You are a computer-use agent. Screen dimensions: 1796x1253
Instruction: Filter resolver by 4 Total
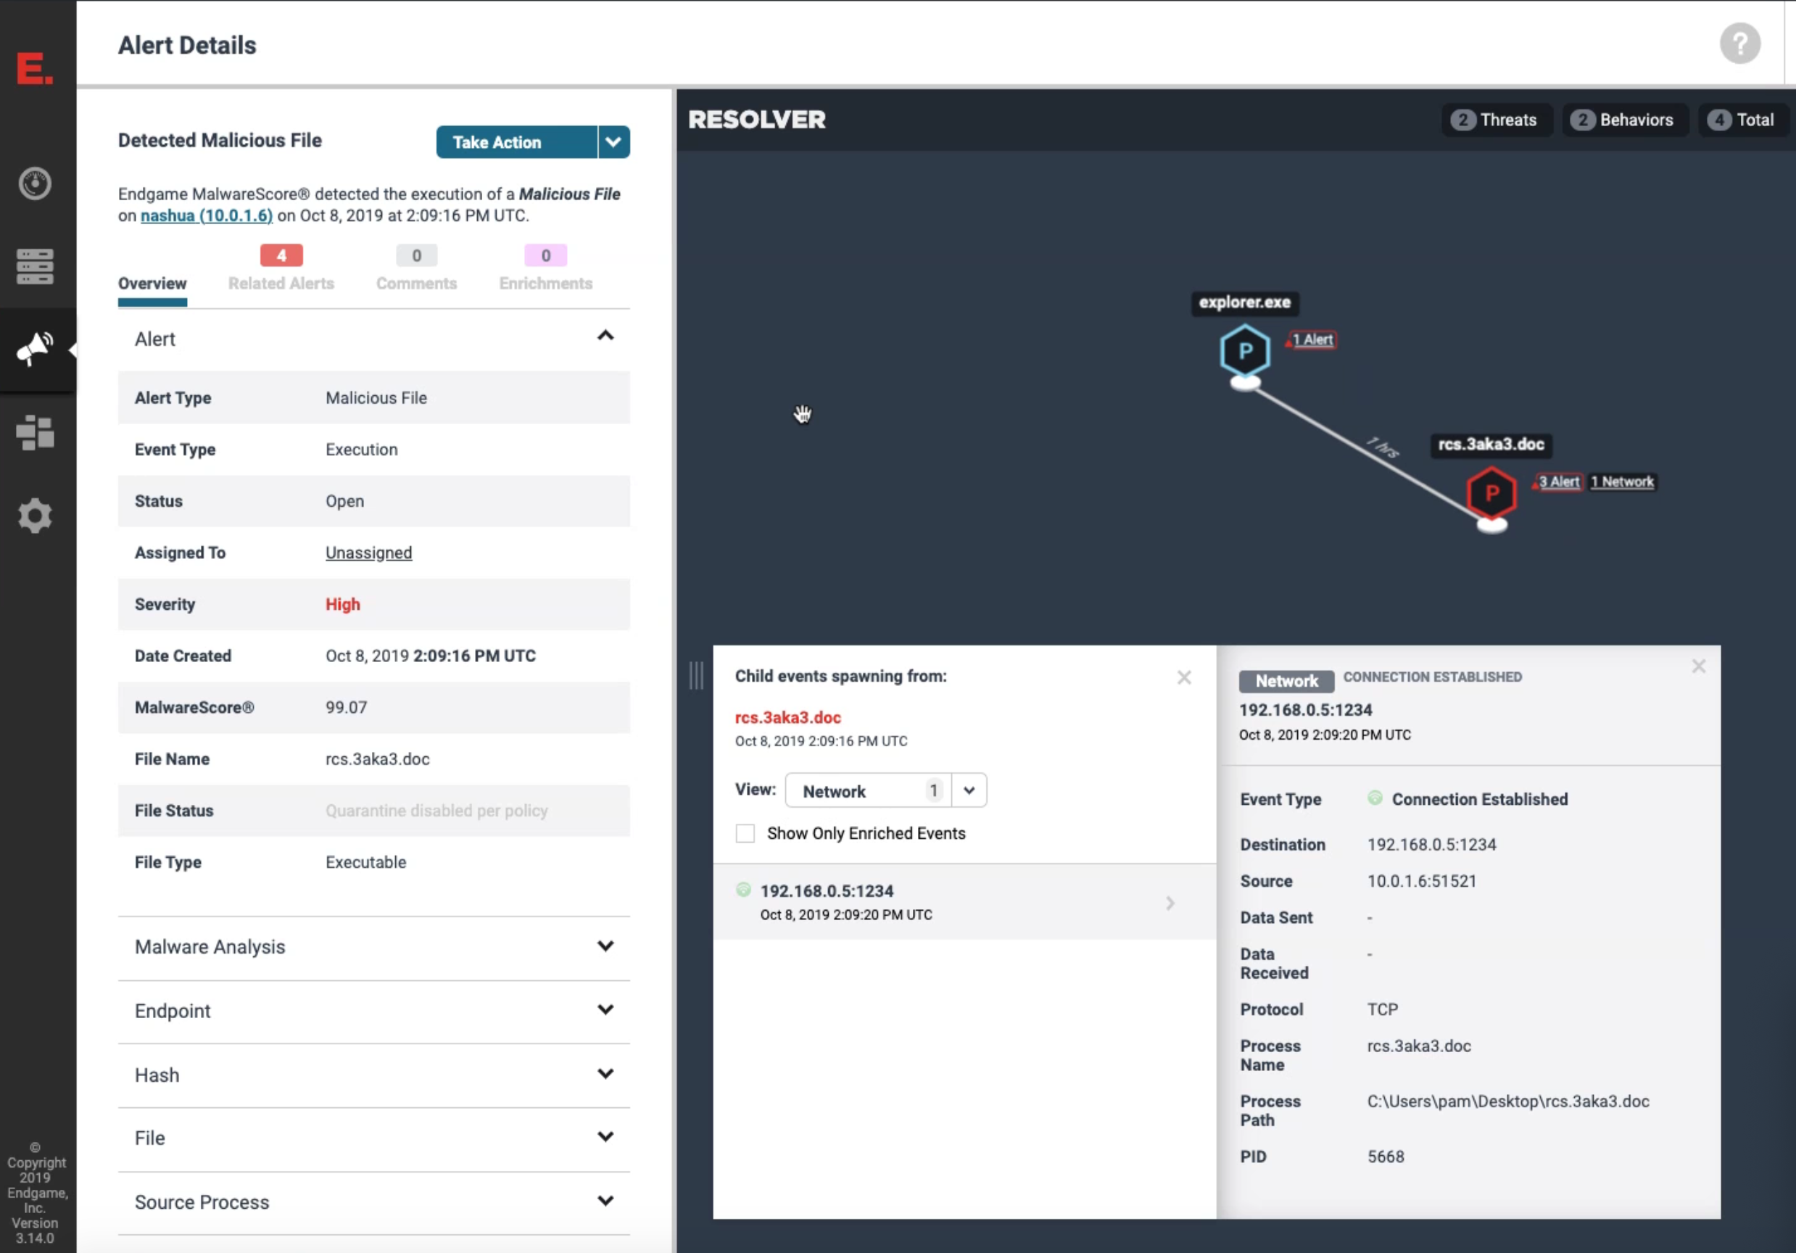[x=1742, y=120]
